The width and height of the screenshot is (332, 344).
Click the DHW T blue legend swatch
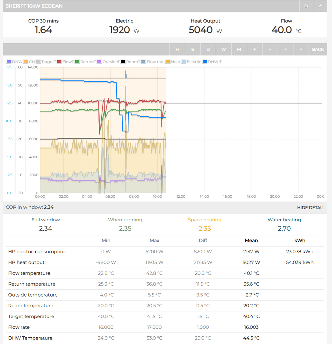(205, 62)
